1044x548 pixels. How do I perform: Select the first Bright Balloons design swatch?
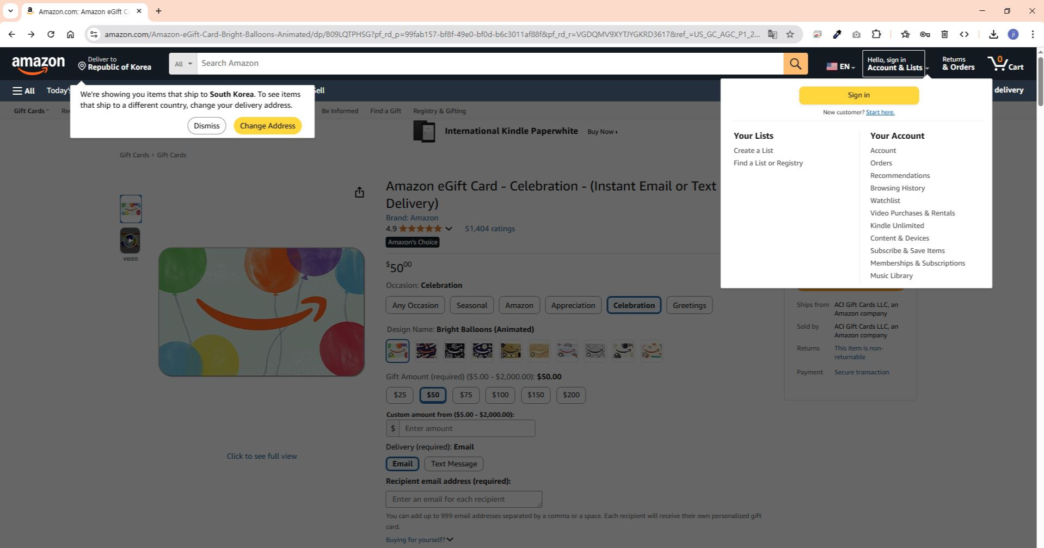(x=397, y=351)
